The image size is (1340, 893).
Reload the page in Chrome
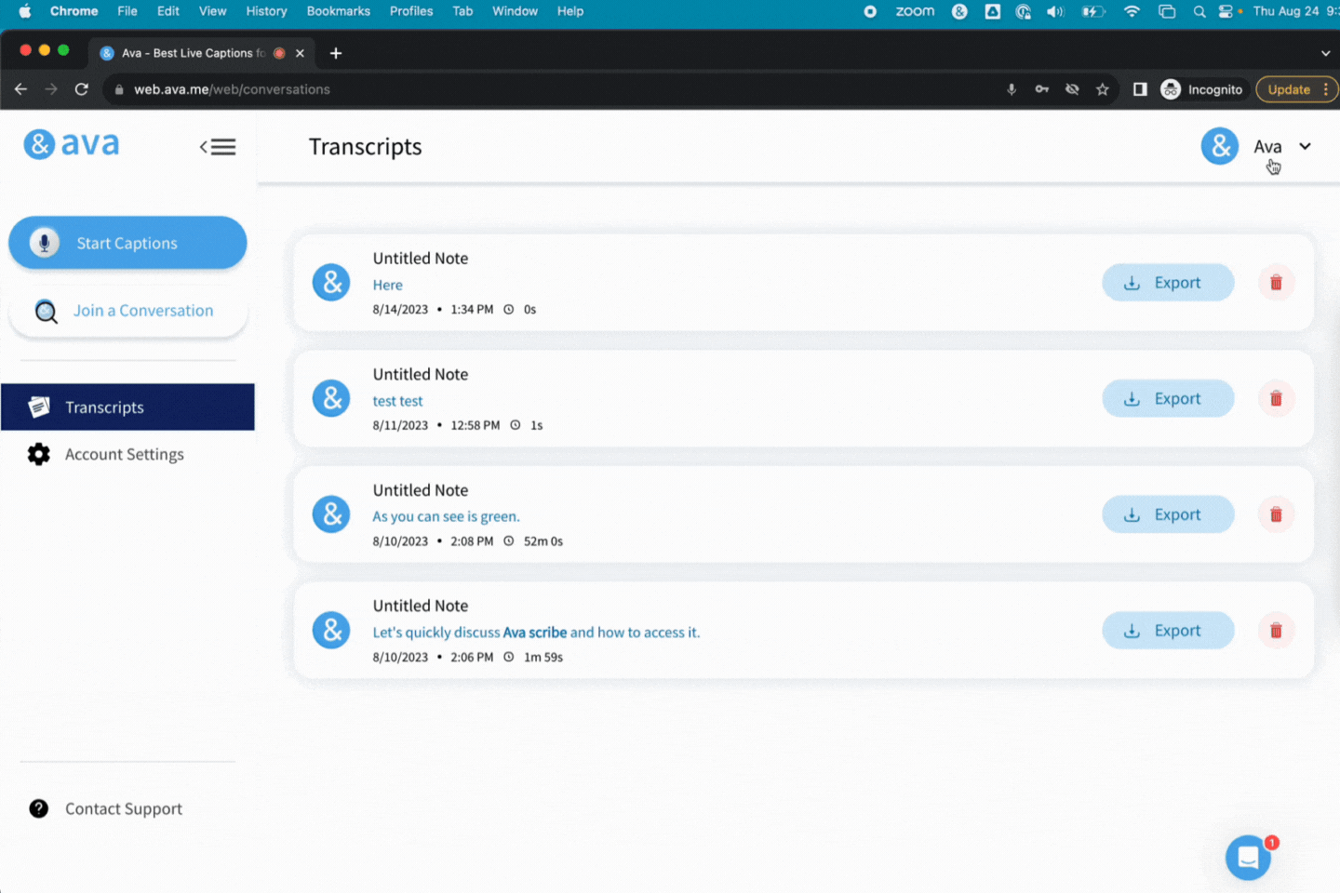[x=82, y=89]
